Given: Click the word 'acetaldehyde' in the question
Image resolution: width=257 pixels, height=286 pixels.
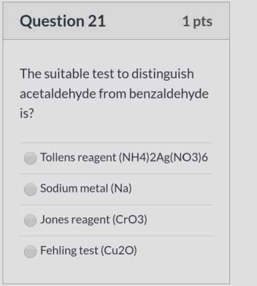Looking at the screenshot, I should (58, 94).
